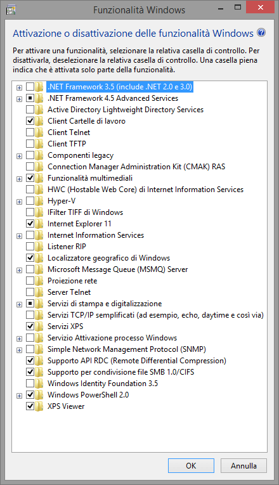Uncheck Internet Explorer 11 checkbox
279x485 pixels.
(x=30, y=224)
